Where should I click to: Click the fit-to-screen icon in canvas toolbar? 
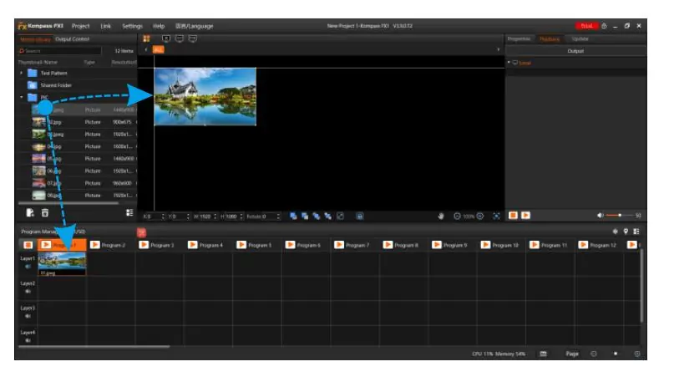pyautogui.click(x=496, y=216)
